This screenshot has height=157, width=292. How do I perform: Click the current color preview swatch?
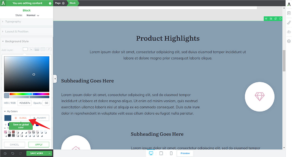click(6, 96)
